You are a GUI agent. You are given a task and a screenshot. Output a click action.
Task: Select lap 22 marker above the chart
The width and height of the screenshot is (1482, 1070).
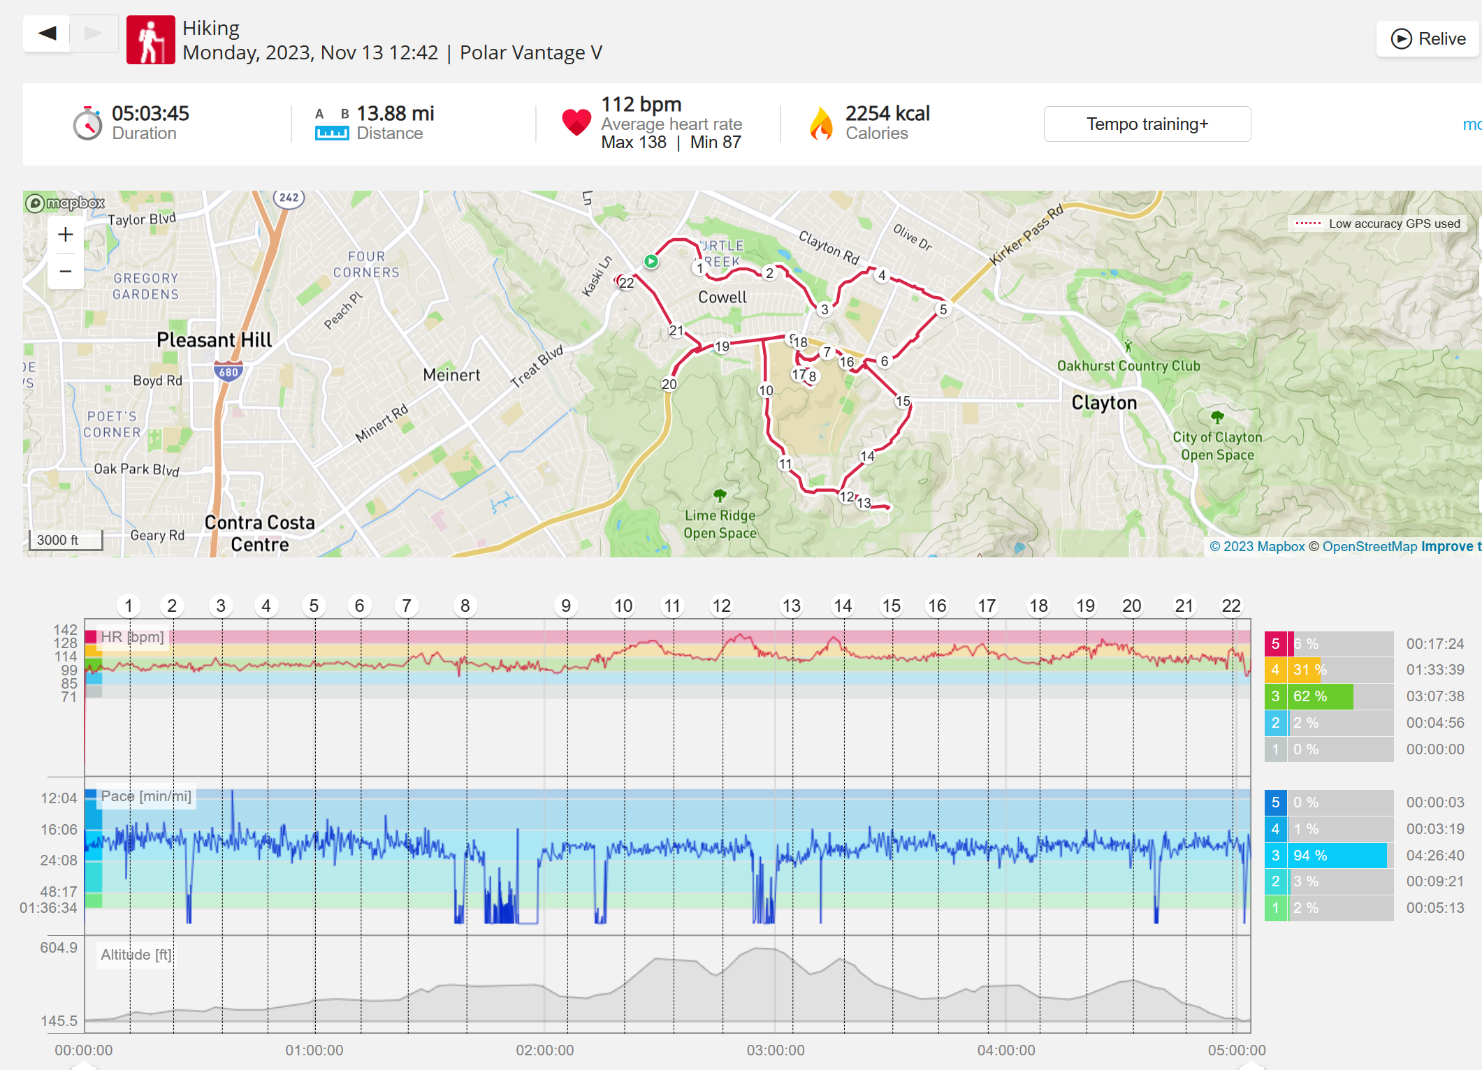click(x=1231, y=606)
